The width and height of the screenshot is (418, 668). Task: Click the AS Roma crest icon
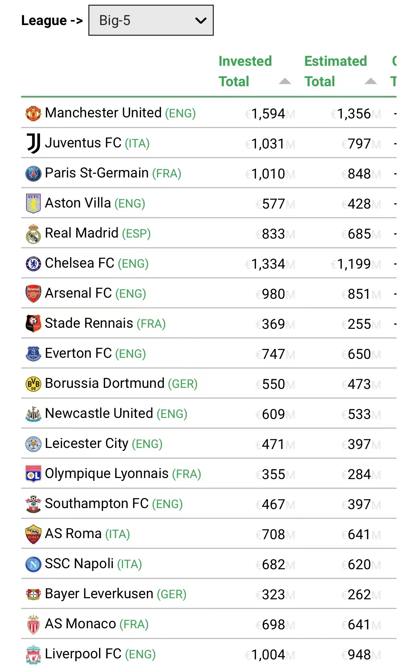(33, 534)
